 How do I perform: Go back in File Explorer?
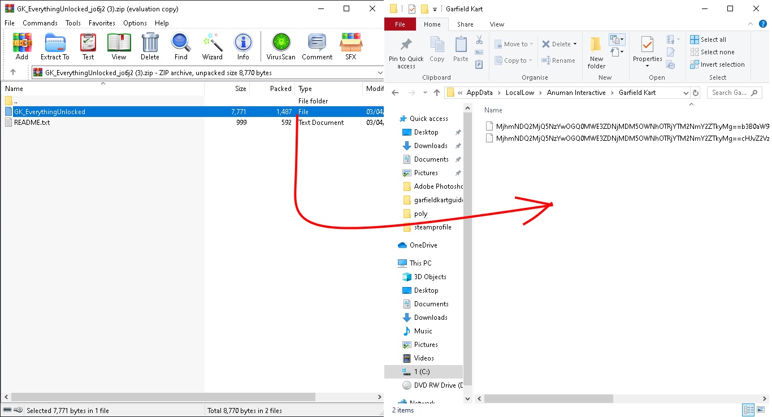coord(396,93)
